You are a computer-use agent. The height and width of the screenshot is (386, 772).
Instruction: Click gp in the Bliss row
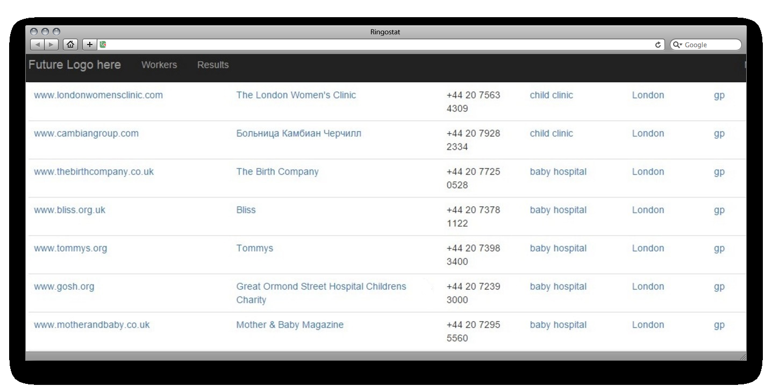tap(719, 210)
